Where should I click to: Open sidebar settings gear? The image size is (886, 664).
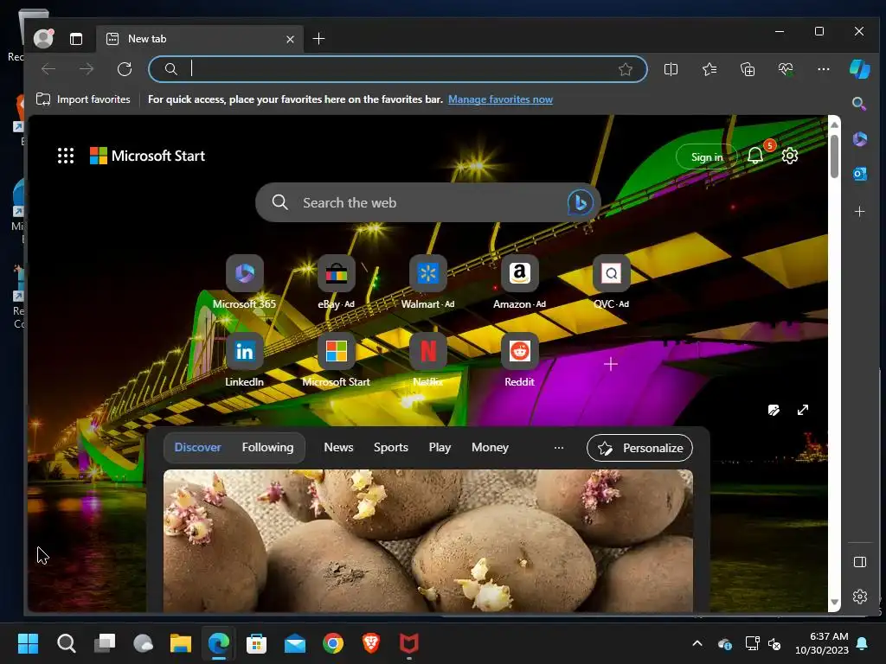tap(859, 597)
